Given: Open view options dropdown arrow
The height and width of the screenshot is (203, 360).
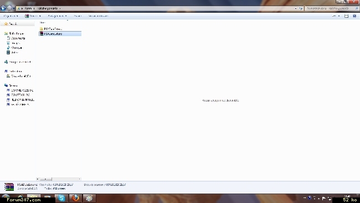Looking at the screenshot, I should click(x=339, y=16).
